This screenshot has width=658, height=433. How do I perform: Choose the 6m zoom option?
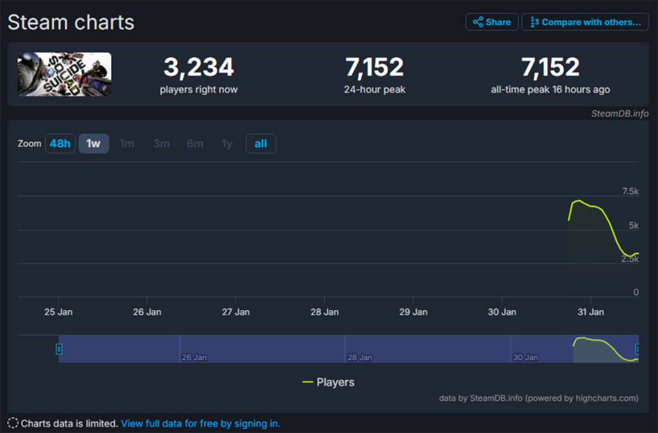click(195, 144)
